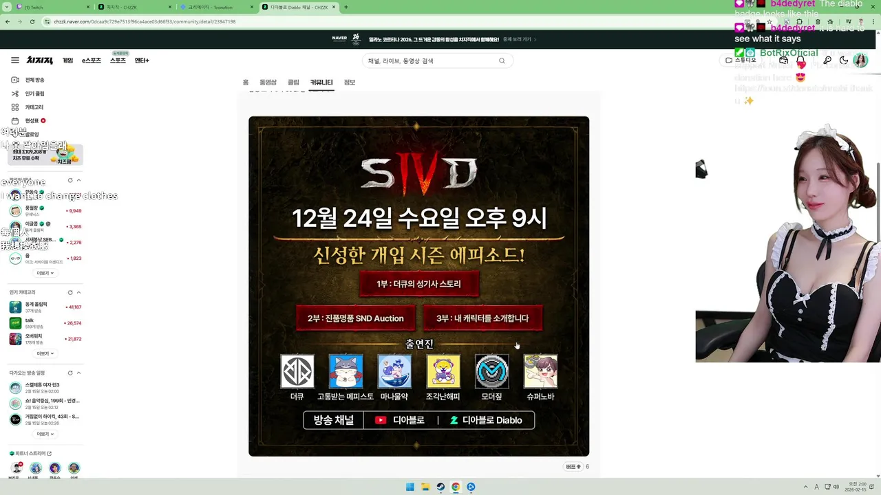881x495 pixels.
Task: Click the browser back arrow
Action: [x=8, y=21]
